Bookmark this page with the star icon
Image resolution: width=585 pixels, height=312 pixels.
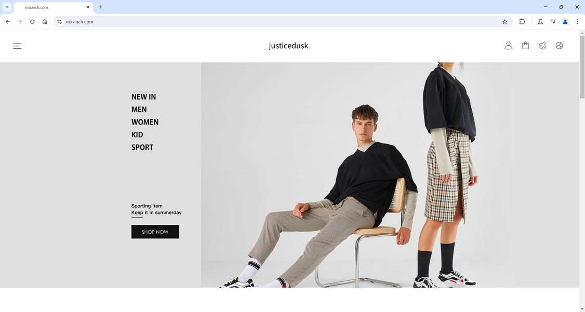coord(505,22)
